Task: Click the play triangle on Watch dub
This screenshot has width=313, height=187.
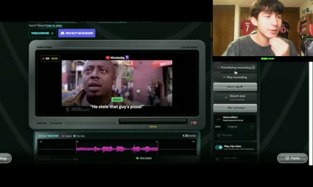Action: click(226, 97)
